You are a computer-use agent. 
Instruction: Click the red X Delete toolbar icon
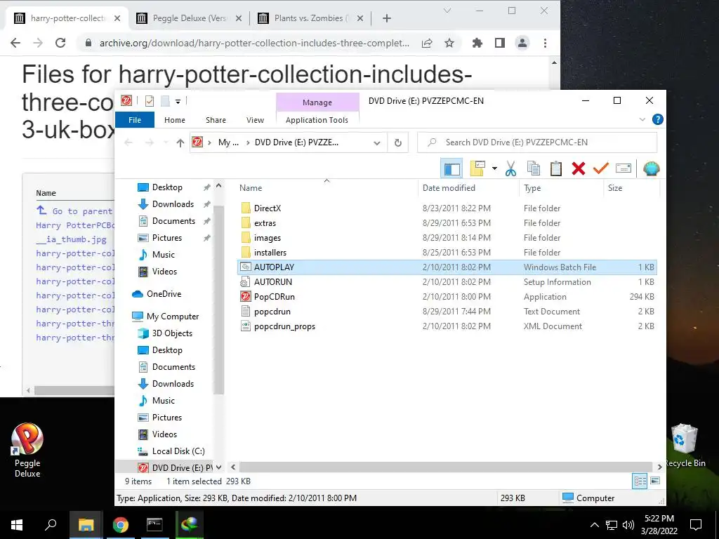point(579,168)
